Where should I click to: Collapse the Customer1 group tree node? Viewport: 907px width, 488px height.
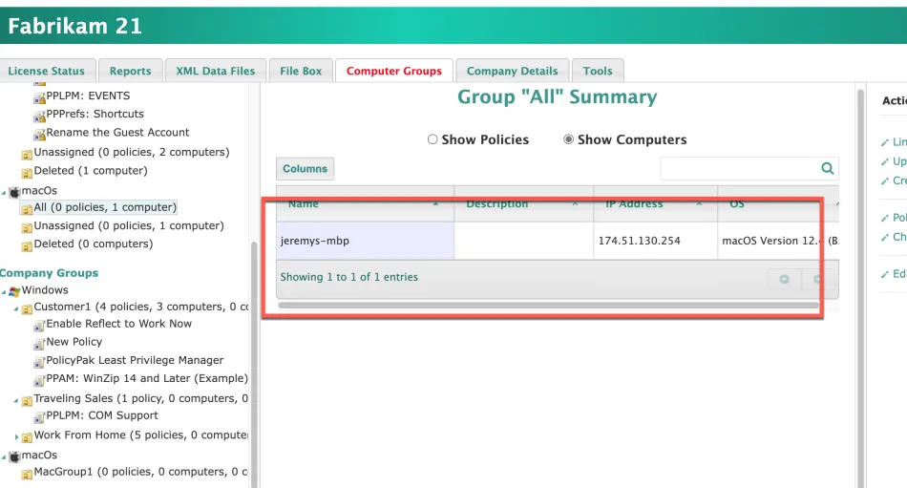16,308
